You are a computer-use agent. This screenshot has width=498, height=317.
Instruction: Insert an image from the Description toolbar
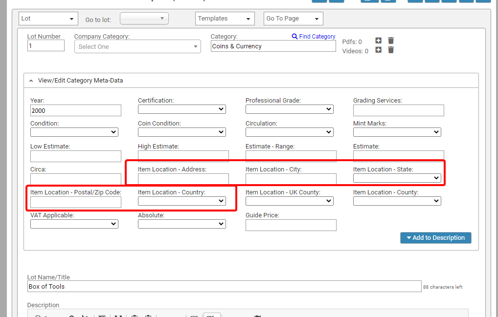(257, 316)
